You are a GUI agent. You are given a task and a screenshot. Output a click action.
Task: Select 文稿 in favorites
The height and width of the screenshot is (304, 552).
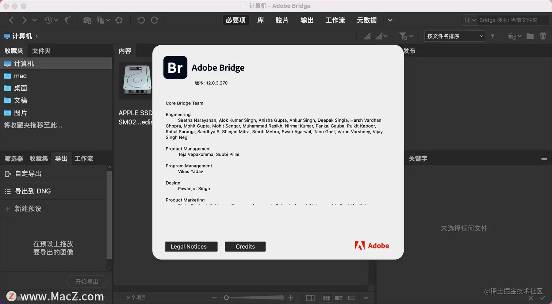pos(56,100)
